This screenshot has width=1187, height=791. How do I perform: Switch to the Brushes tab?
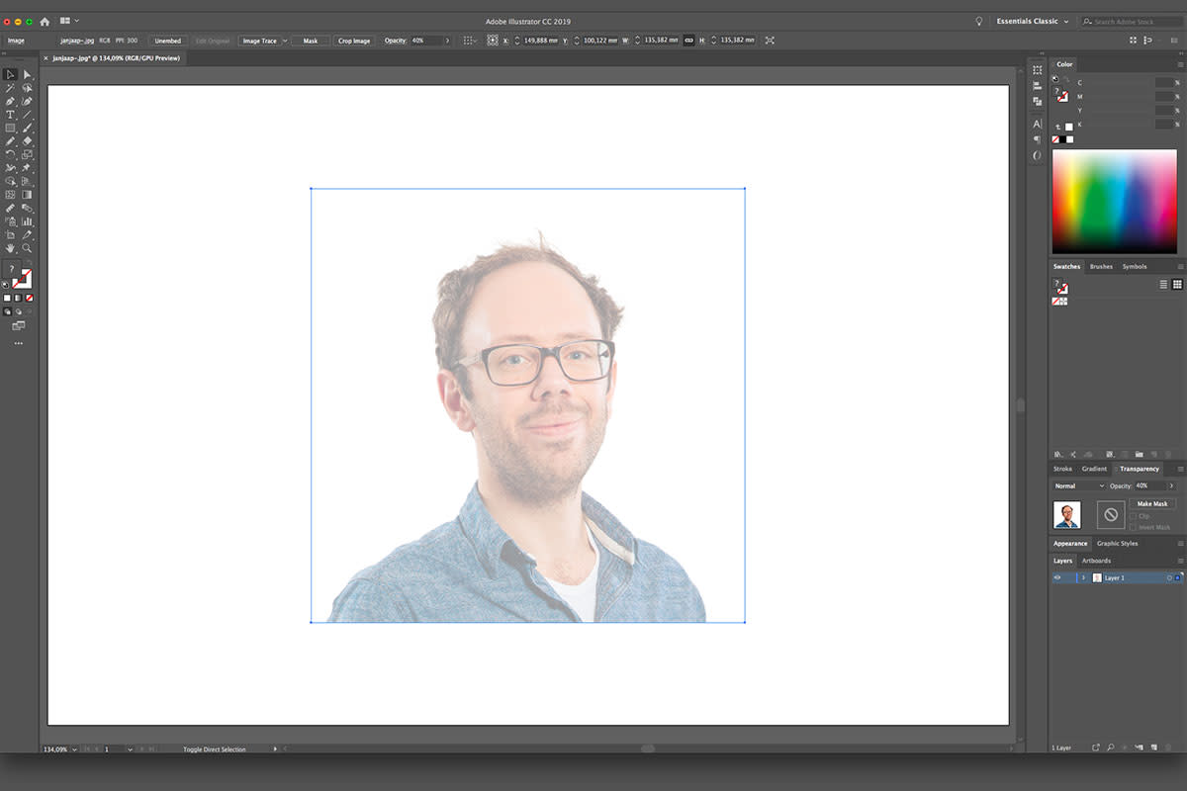pos(1101,266)
